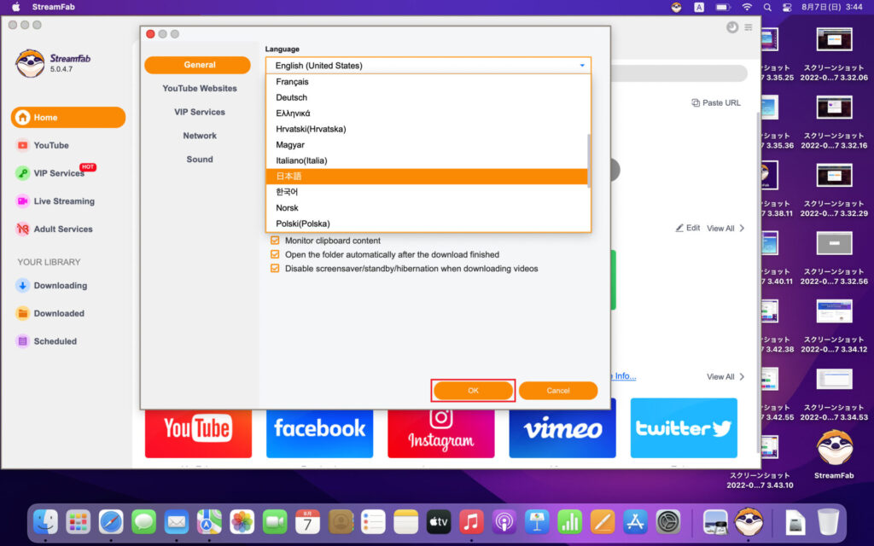The image size is (874, 546).
Task: Open the hamburger menu in StreamFab window
Action: [748, 27]
